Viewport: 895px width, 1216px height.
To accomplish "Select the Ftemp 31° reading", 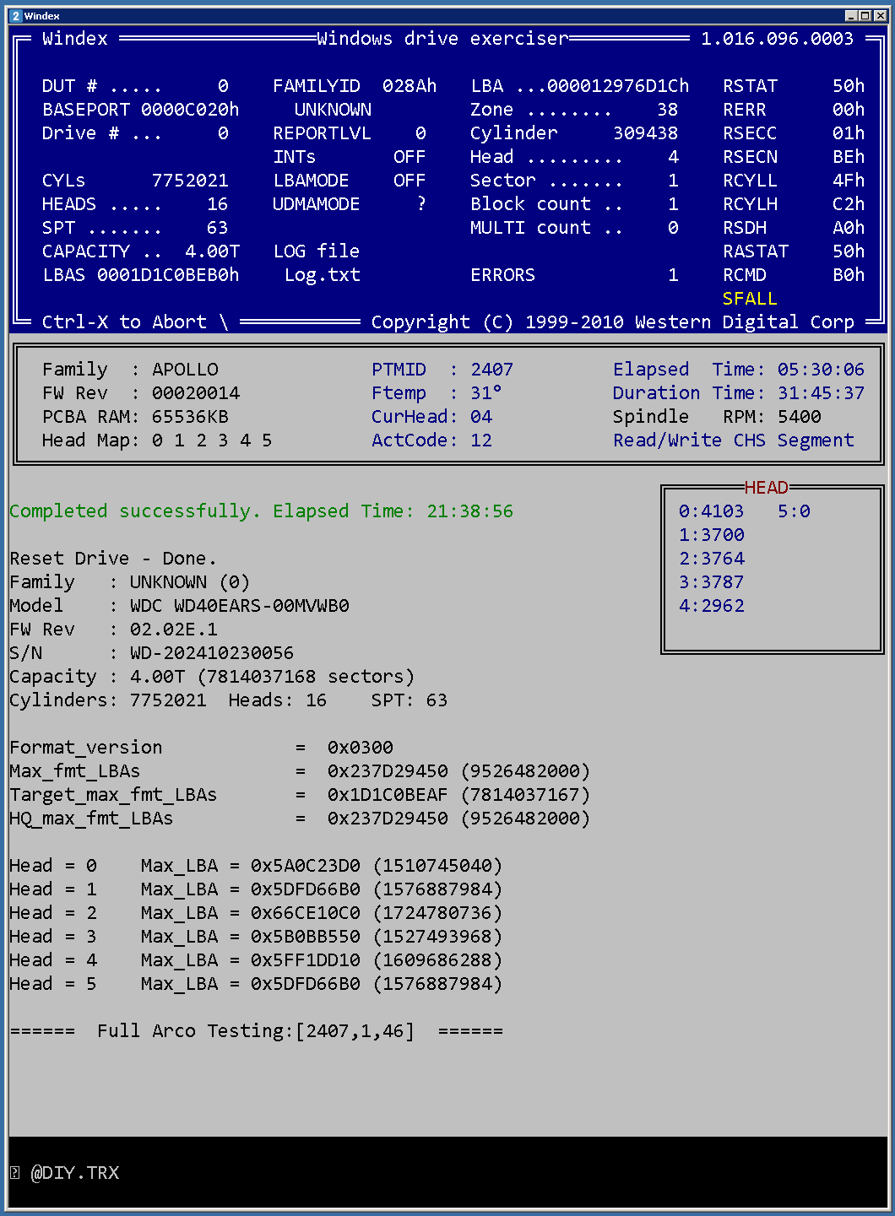I will [x=486, y=393].
